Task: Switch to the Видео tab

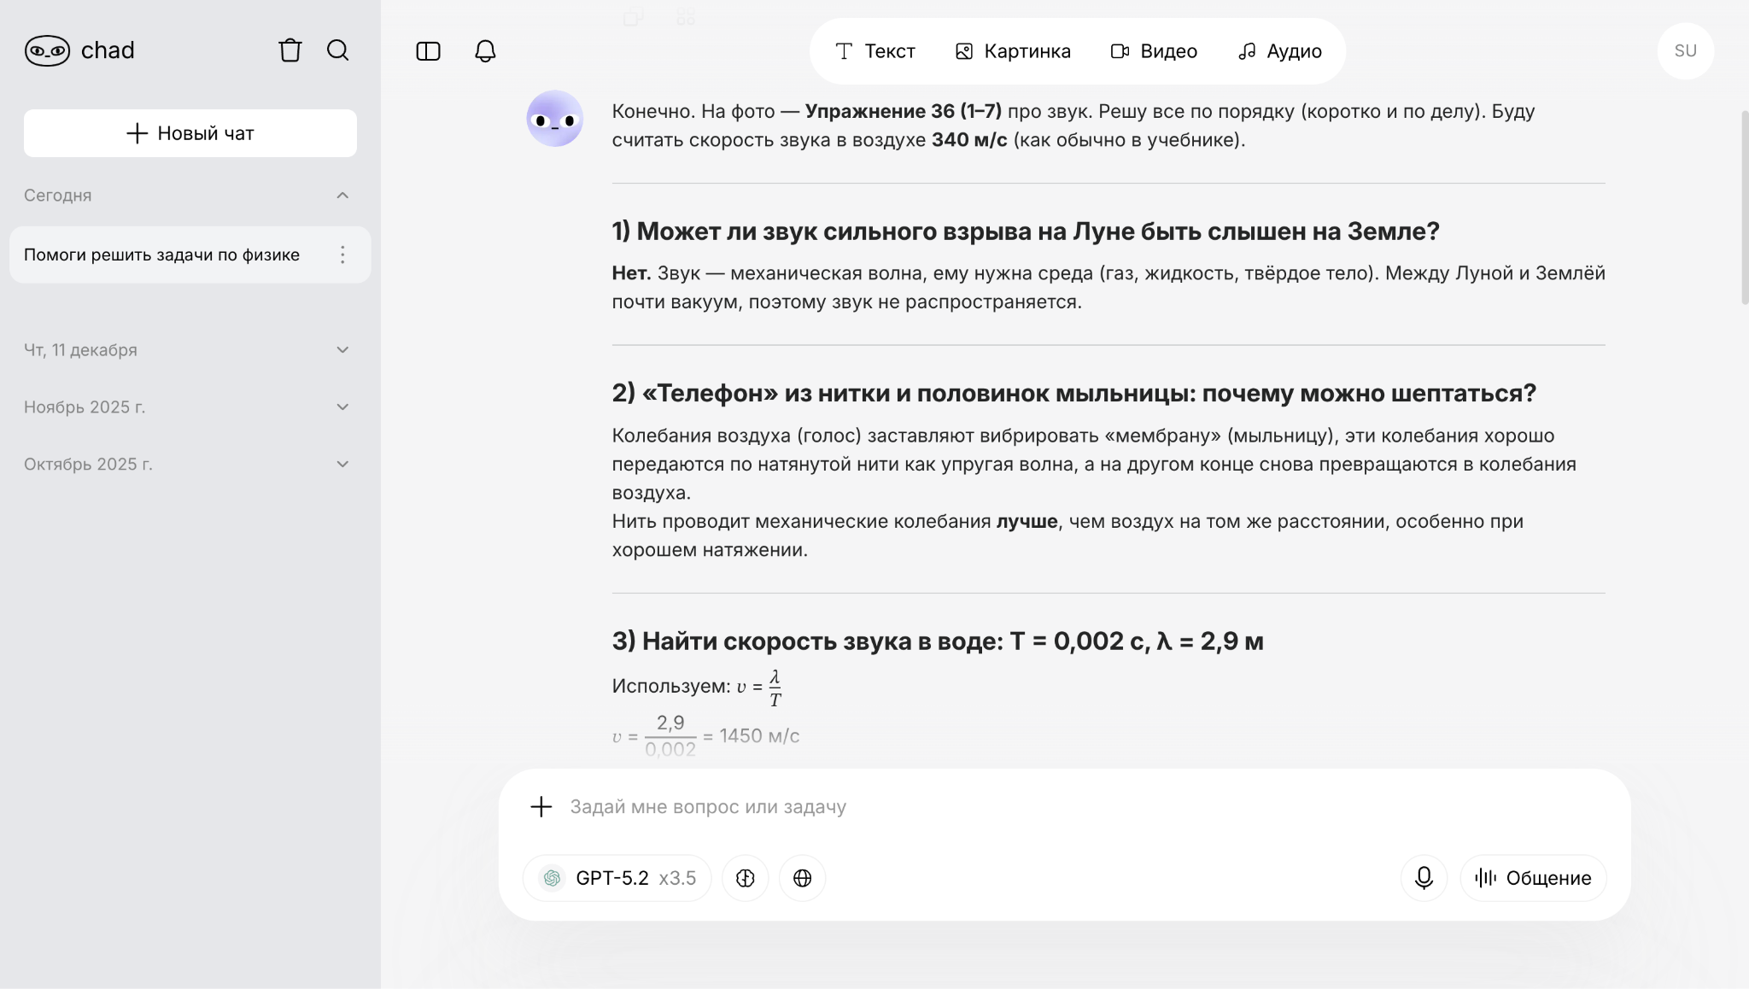Action: (x=1154, y=51)
